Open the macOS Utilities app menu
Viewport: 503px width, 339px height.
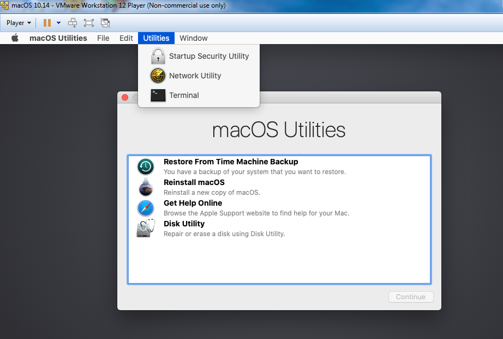click(58, 38)
